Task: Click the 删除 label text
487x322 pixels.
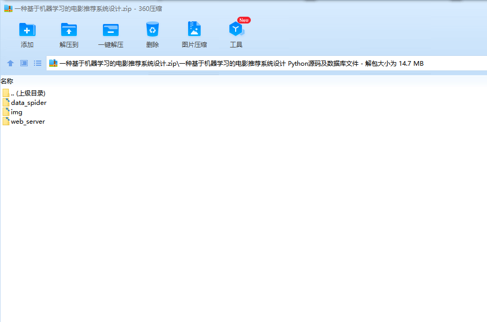Action: 153,45
